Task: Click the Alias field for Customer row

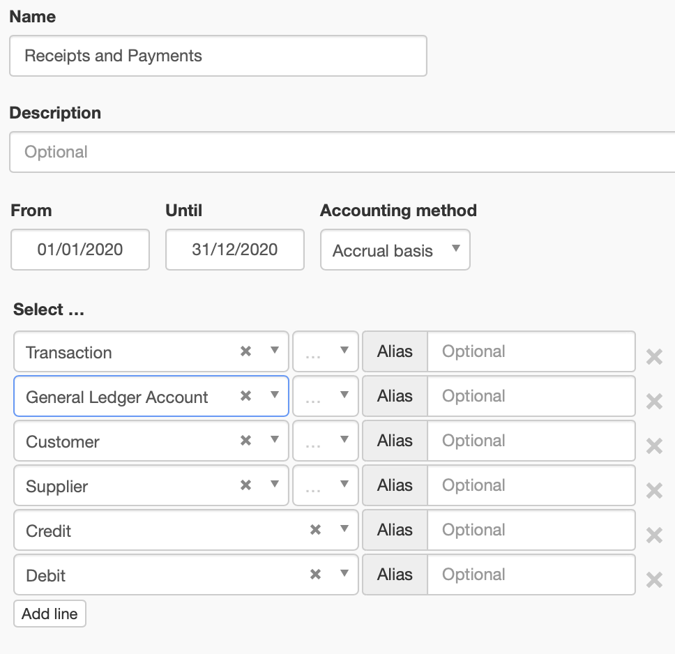Action: pyautogui.click(x=531, y=441)
